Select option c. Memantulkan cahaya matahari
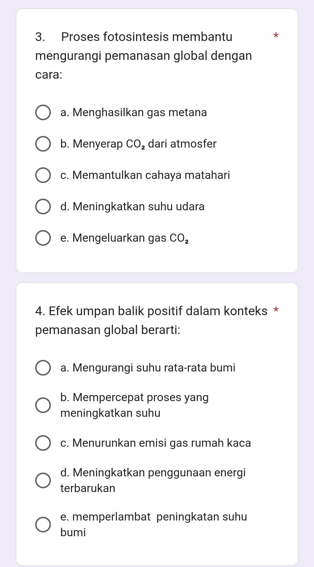 tap(43, 175)
